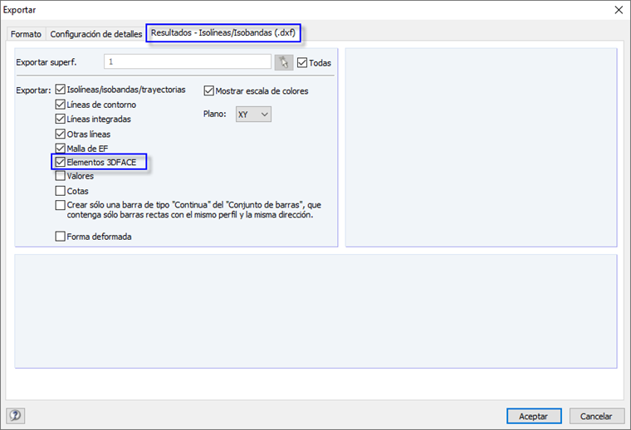Screen dimensions: 631x430
Task: Enable Crear sólo una barra Continua option
Action: coord(61,205)
